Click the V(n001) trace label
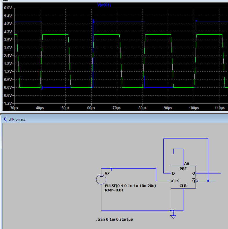Image resolution: width=228 pixels, height=229 pixels. coord(104,5)
